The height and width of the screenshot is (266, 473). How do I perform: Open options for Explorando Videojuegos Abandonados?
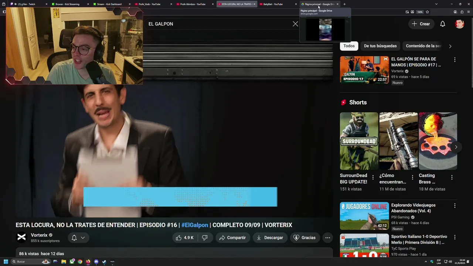455,205
